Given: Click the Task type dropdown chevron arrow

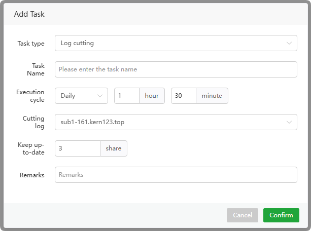Looking at the screenshot, I should pyautogui.click(x=289, y=43).
